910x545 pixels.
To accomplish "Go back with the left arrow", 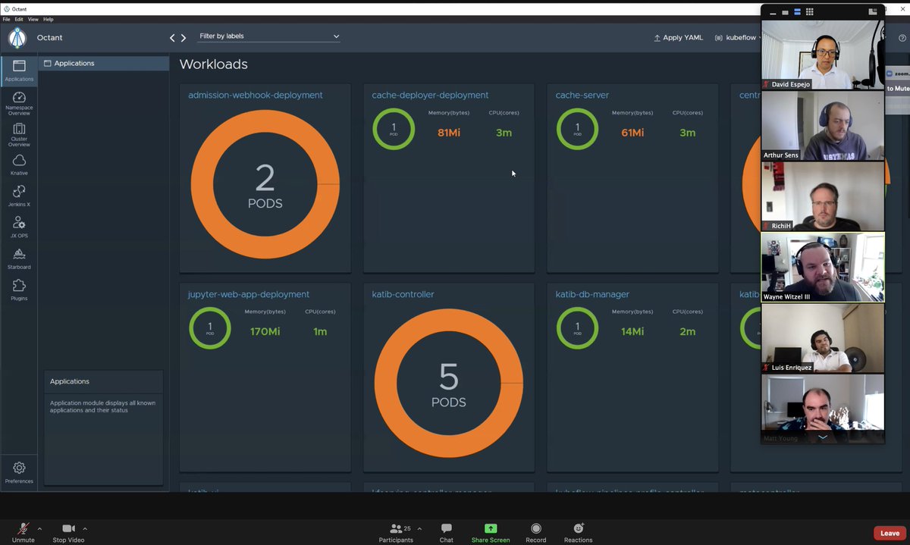I will click(172, 38).
